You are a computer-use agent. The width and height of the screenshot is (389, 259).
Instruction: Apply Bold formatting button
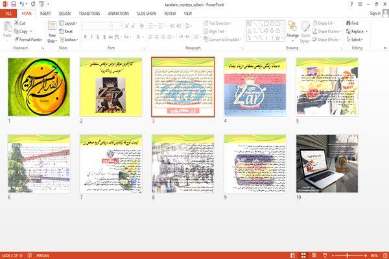pyautogui.click(x=86, y=37)
